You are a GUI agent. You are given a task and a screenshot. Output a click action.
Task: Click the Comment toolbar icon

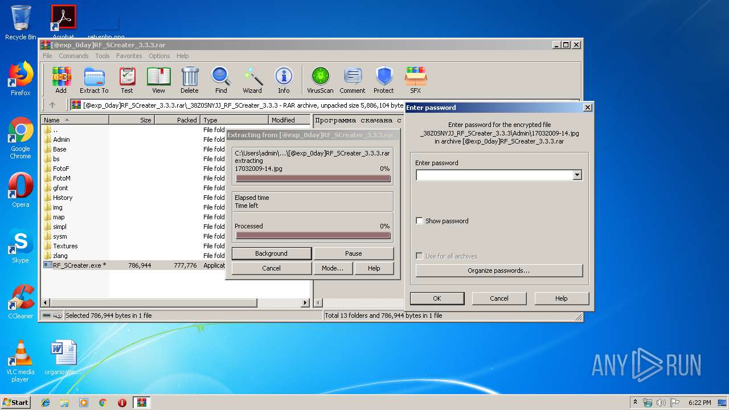point(353,80)
